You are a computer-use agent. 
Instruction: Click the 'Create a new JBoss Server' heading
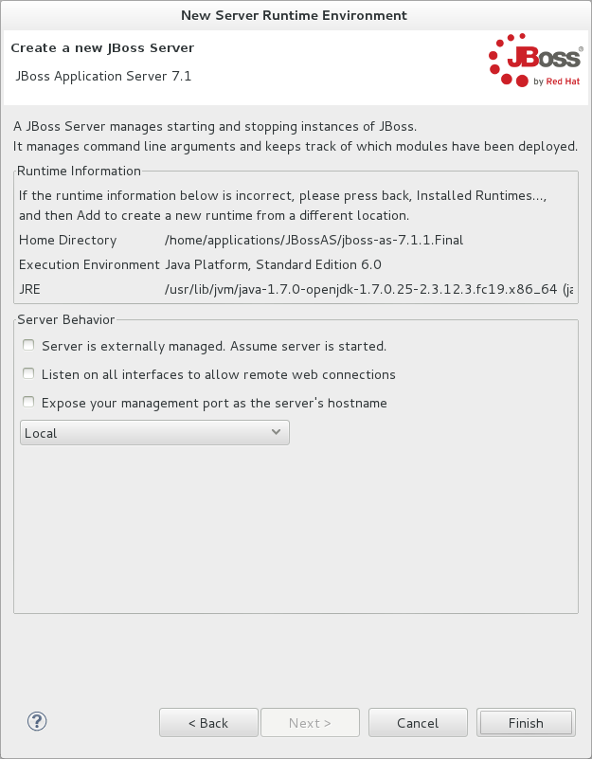[x=102, y=47]
